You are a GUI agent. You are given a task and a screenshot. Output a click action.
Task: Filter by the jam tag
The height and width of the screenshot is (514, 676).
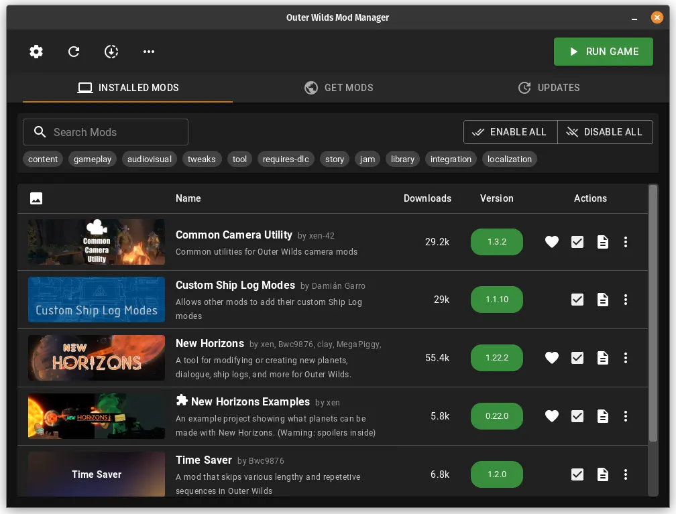pos(368,159)
